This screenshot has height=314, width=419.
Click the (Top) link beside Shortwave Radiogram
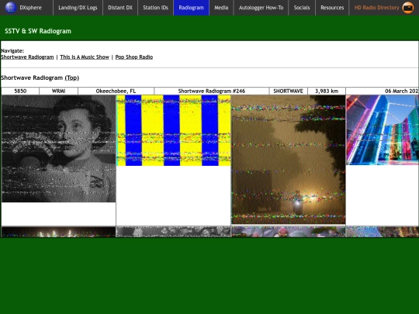point(72,78)
